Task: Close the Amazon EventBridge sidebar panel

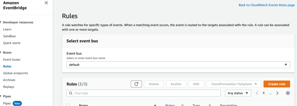Action: 46,3
